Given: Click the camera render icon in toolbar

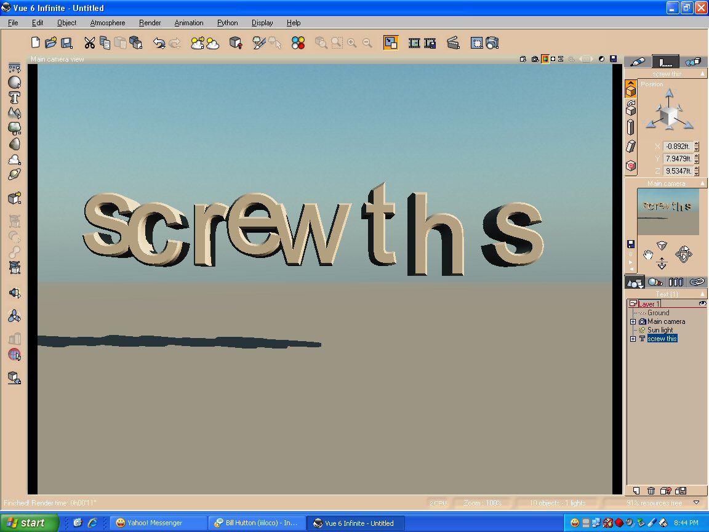Looking at the screenshot, I should [x=492, y=42].
